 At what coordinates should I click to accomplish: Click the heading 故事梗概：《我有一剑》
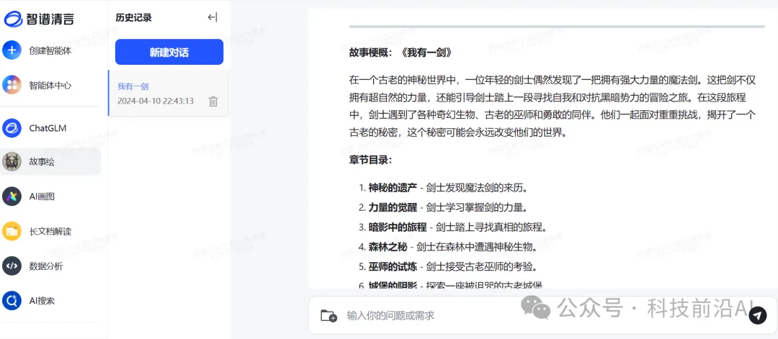pyautogui.click(x=401, y=52)
